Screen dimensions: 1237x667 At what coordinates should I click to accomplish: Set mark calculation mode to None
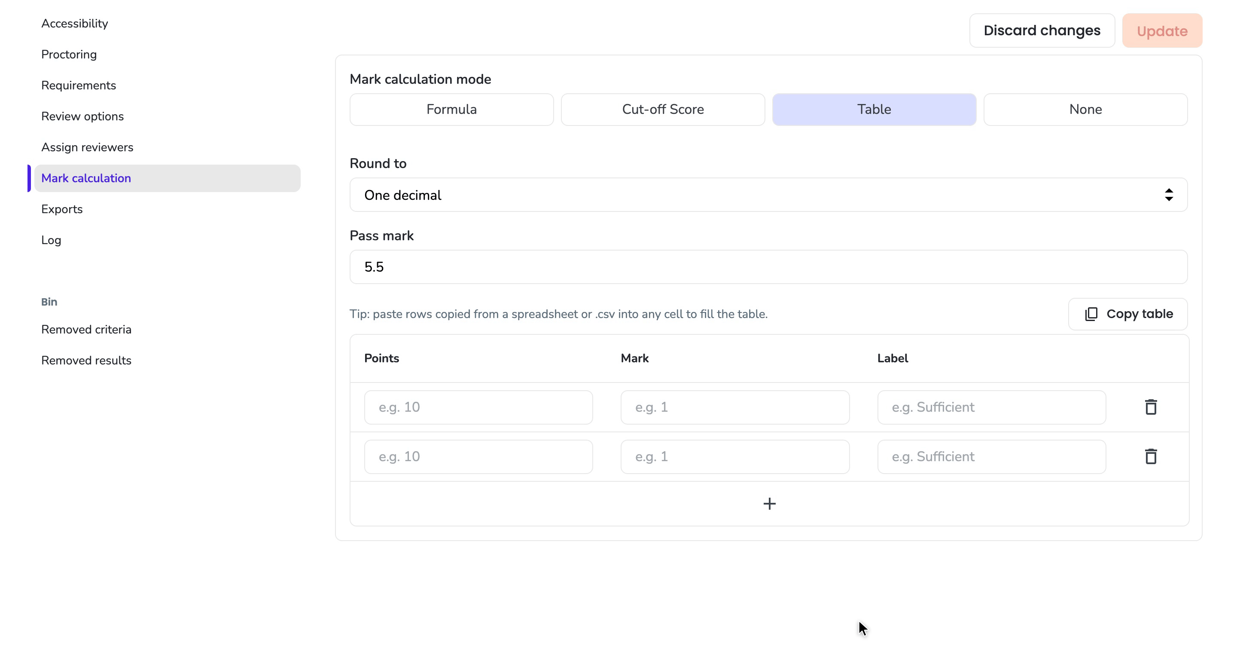pos(1085,110)
